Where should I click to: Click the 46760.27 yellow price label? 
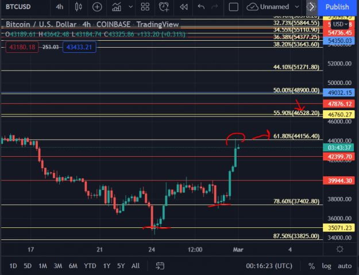[339, 114]
